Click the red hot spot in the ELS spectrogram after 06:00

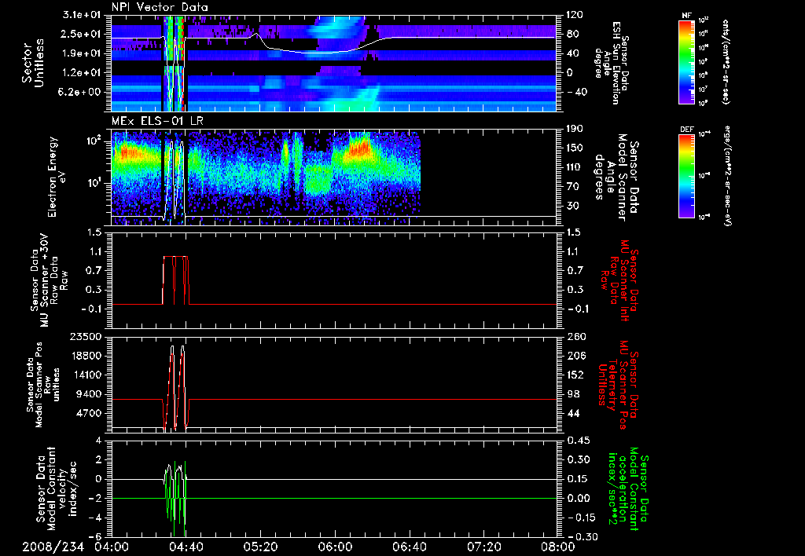click(359, 148)
